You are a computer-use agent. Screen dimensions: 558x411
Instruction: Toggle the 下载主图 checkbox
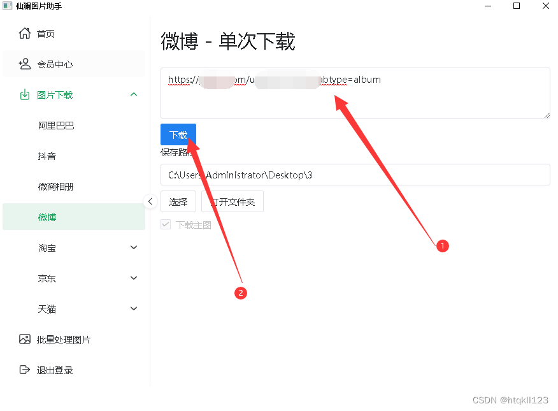pyautogui.click(x=166, y=224)
